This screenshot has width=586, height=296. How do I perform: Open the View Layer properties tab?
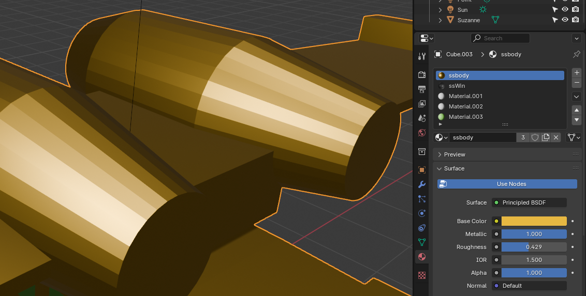point(422,104)
